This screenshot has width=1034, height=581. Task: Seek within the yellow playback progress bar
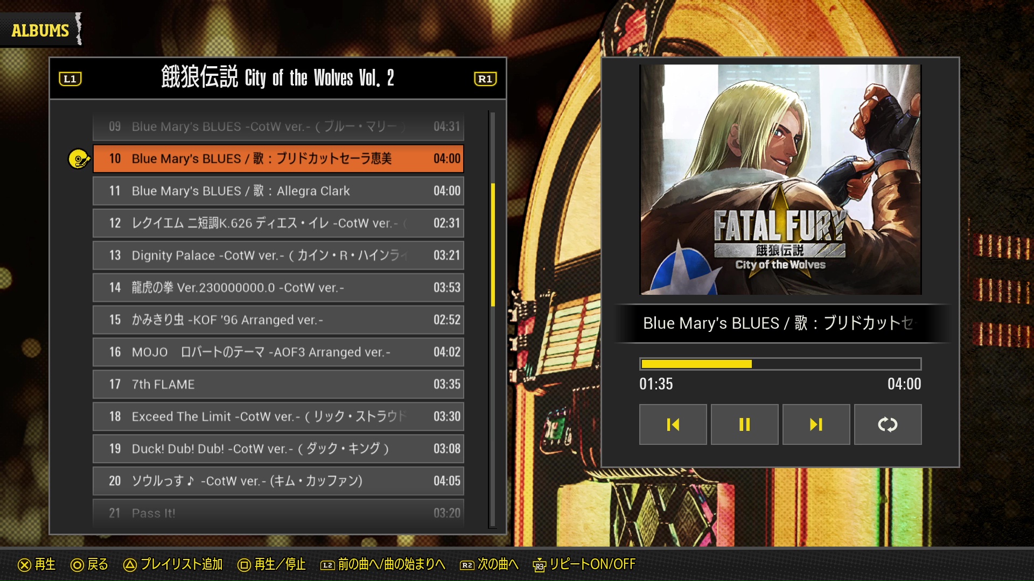pos(780,364)
